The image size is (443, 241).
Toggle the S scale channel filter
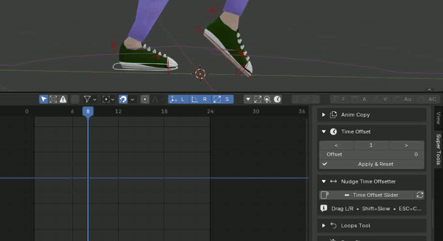(x=222, y=99)
